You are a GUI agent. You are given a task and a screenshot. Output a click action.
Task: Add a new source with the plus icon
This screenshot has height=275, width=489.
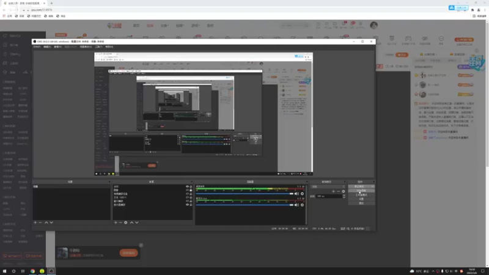coord(116,222)
